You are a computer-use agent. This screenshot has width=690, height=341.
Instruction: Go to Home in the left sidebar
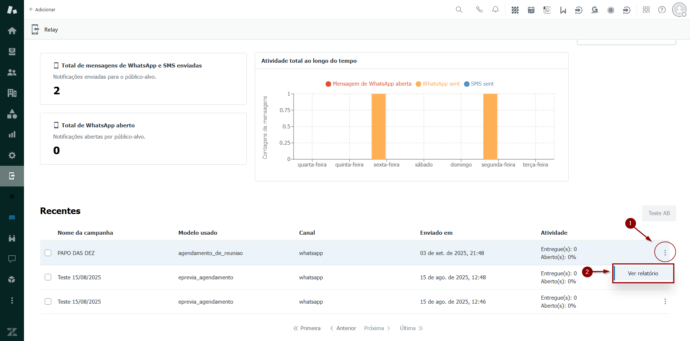pyautogui.click(x=12, y=31)
